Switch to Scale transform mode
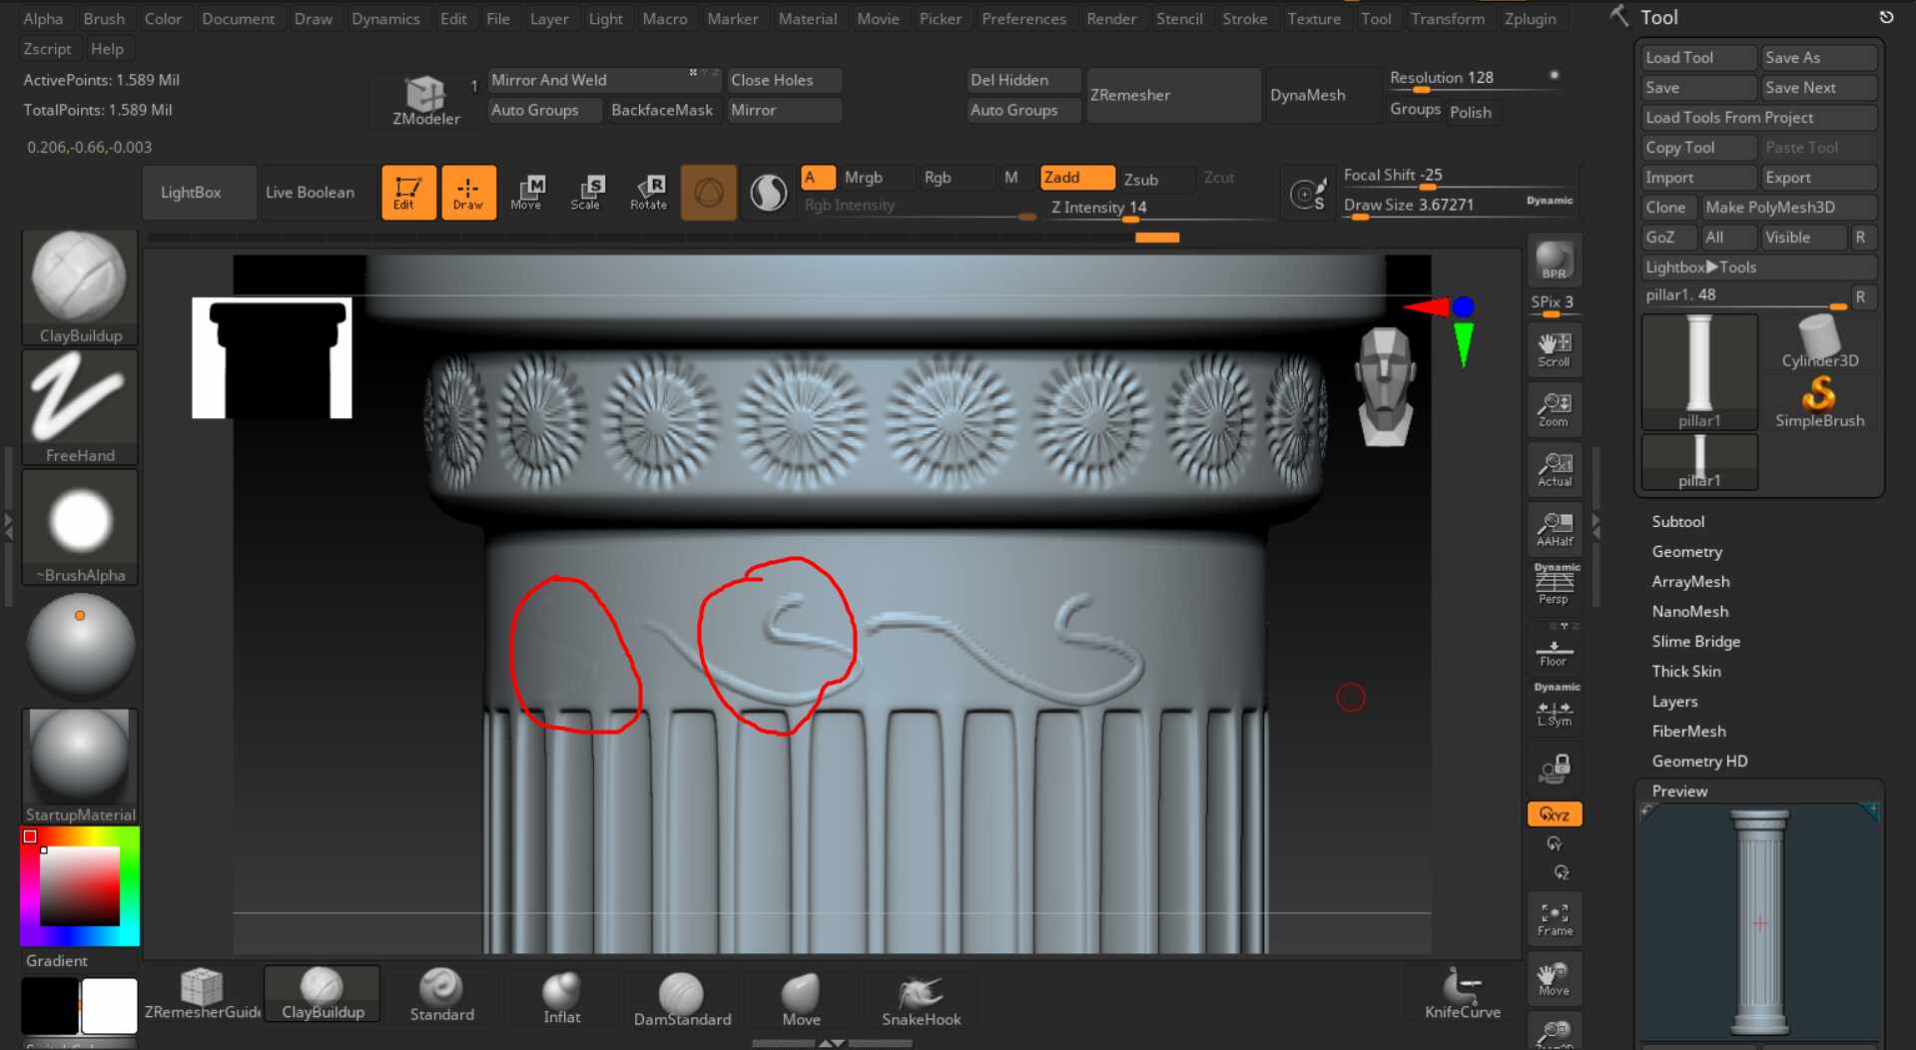1916x1050 pixels. coord(586,192)
